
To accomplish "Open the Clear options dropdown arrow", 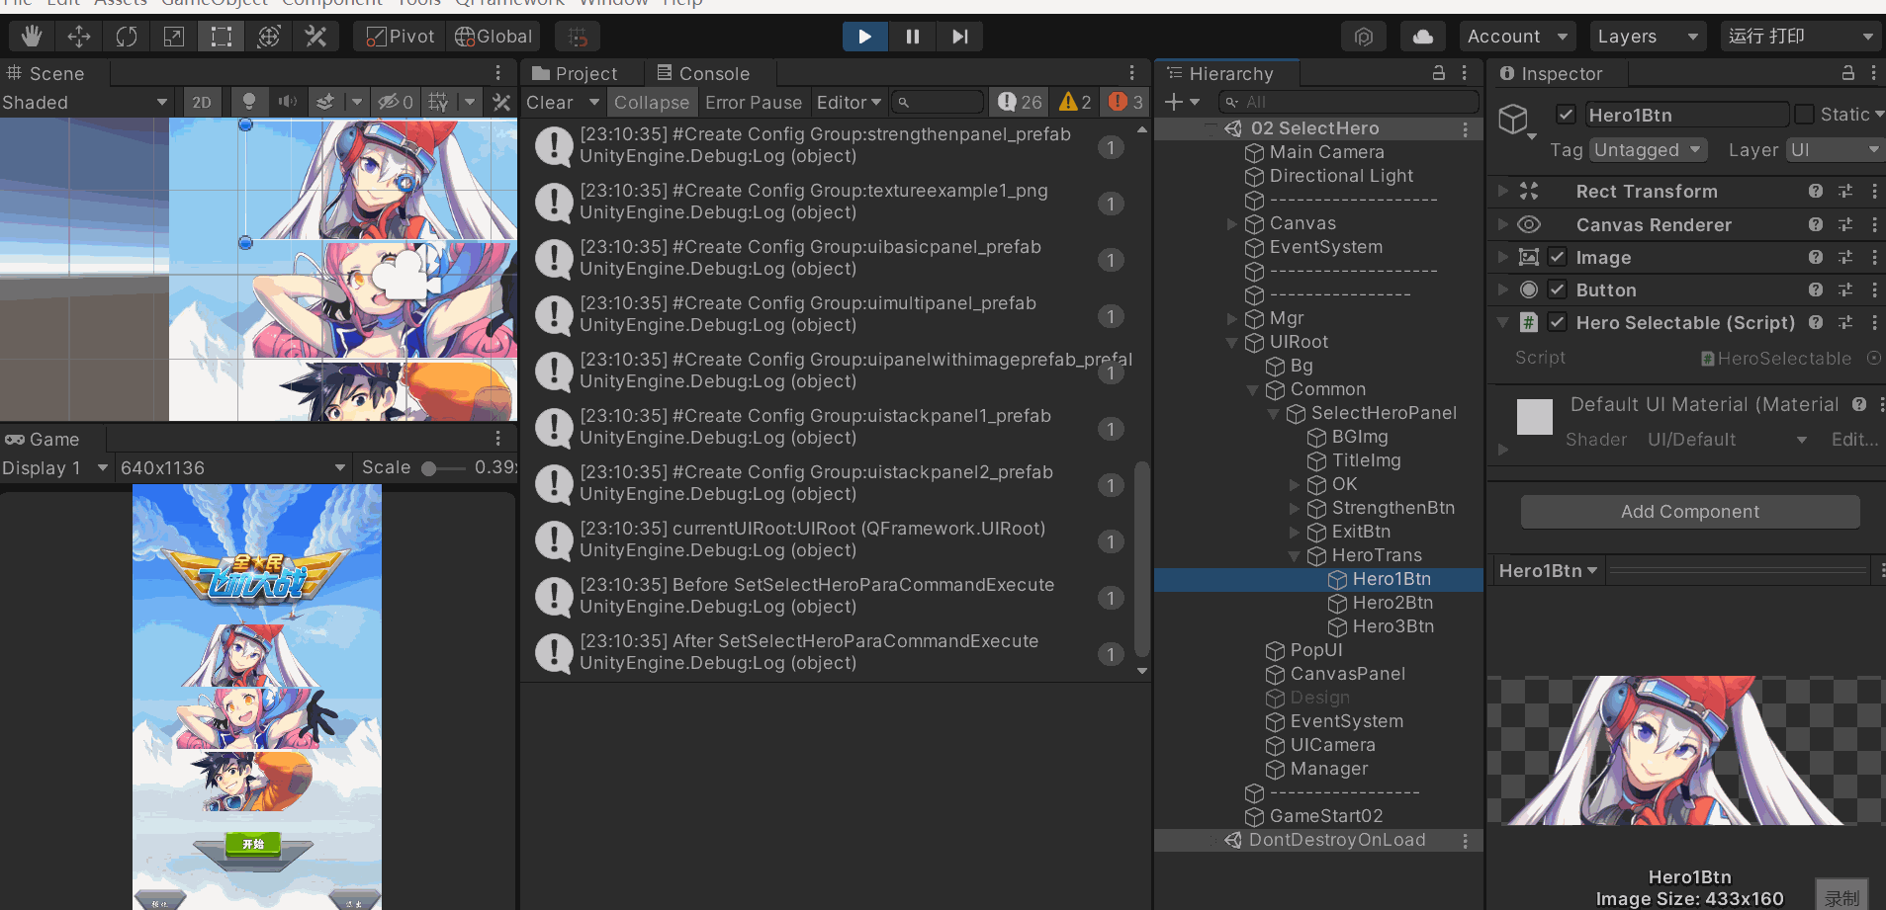I will [593, 103].
